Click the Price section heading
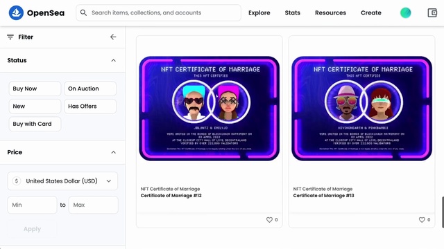Screen dimensions: 444x249 coord(15,152)
